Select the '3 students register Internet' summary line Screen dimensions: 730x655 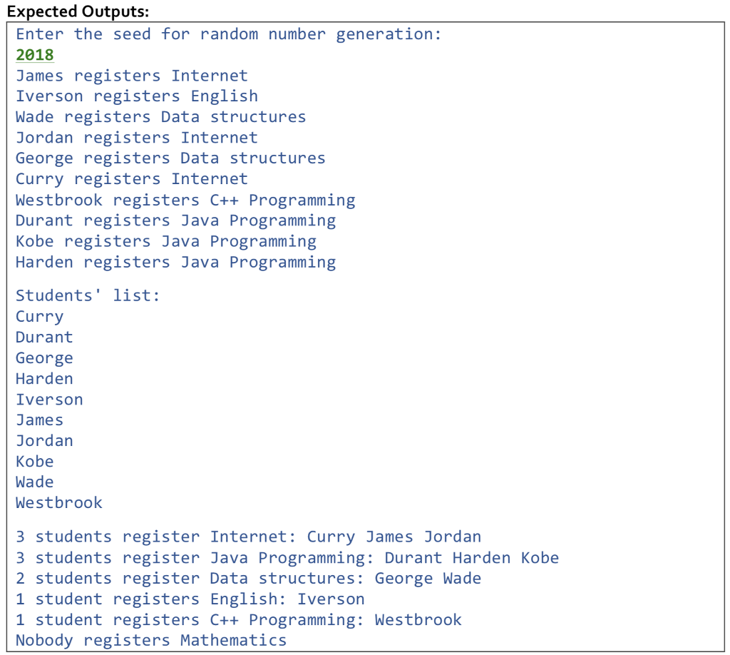pos(248,537)
